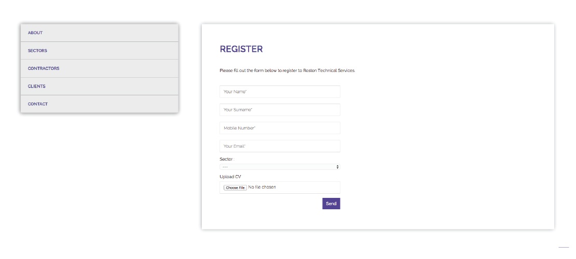Click into the Your Email field
Image resolution: width=576 pixels, height=259 pixels.
click(280, 146)
